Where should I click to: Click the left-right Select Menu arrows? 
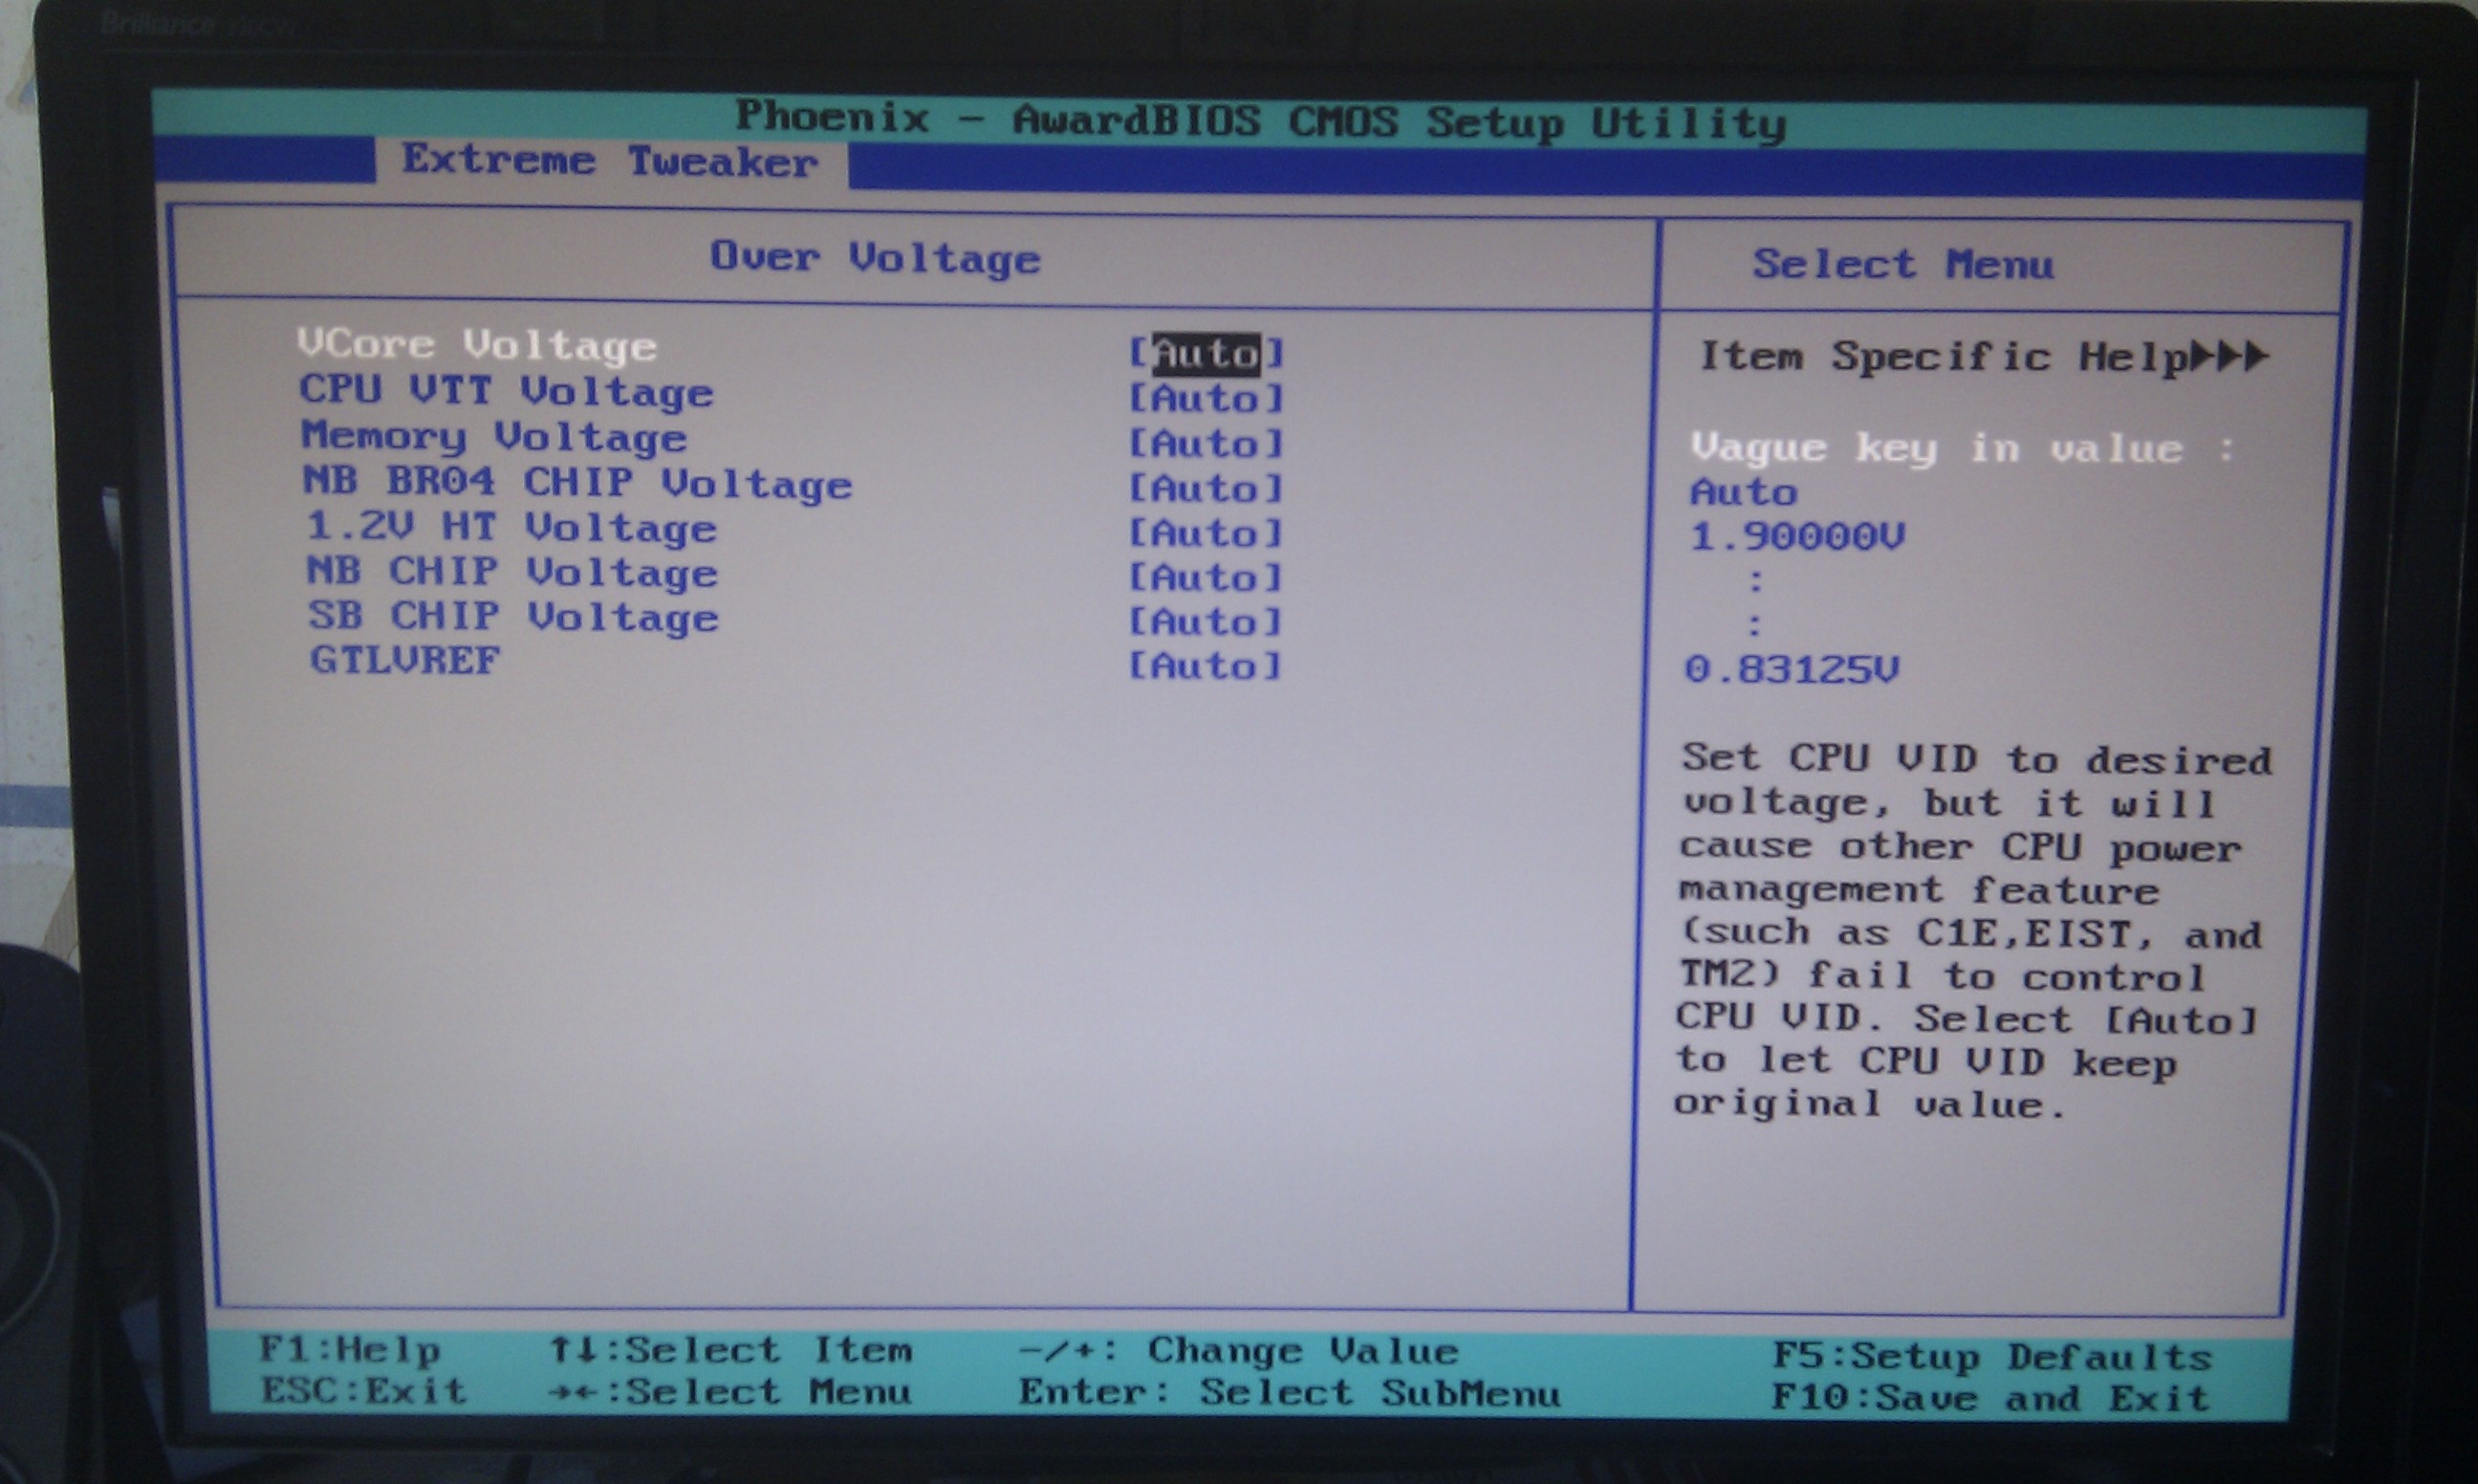(574, 1392)
